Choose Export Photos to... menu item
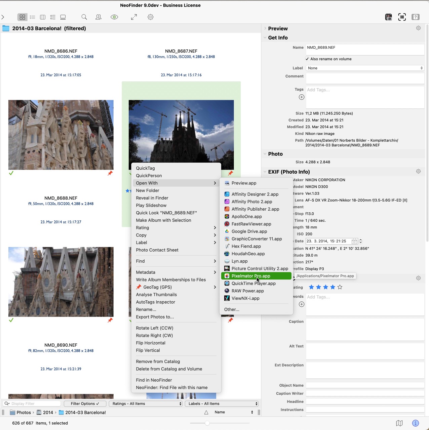 pos(176,317)
